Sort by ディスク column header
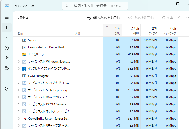Image resolution: width=189 pixels, height=129 pixels. [150, 30]
